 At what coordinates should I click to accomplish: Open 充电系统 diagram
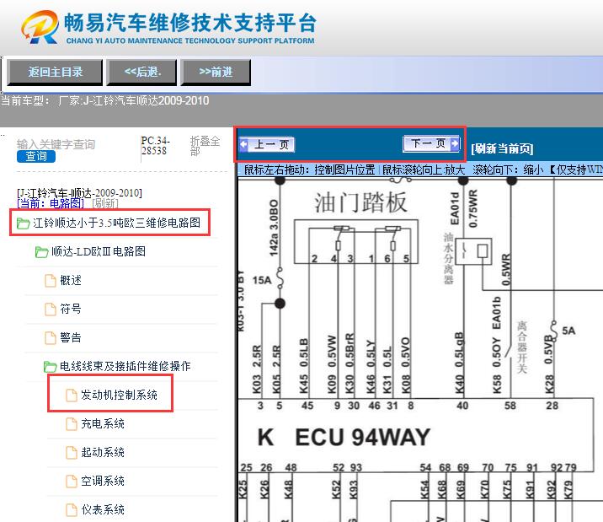103,424
